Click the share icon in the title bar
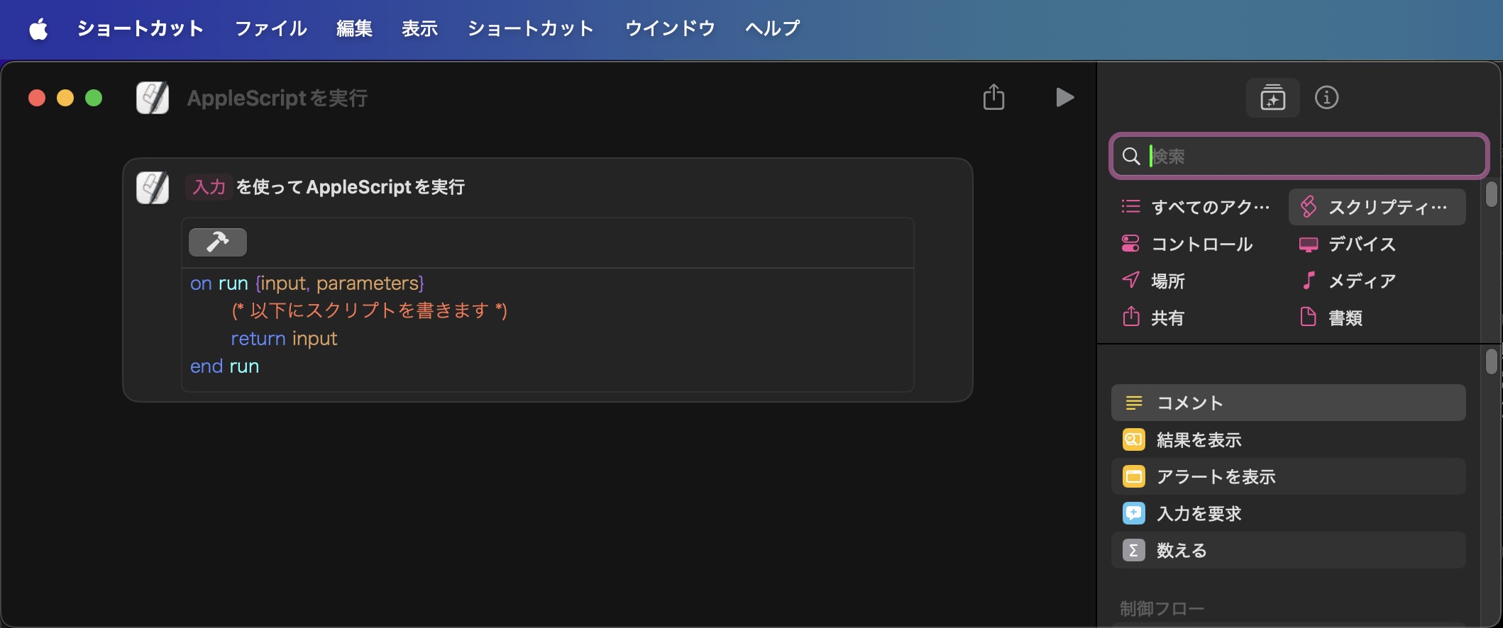Image resolution: width=1503 pixels, height=628 pixels. pos(993,97)
